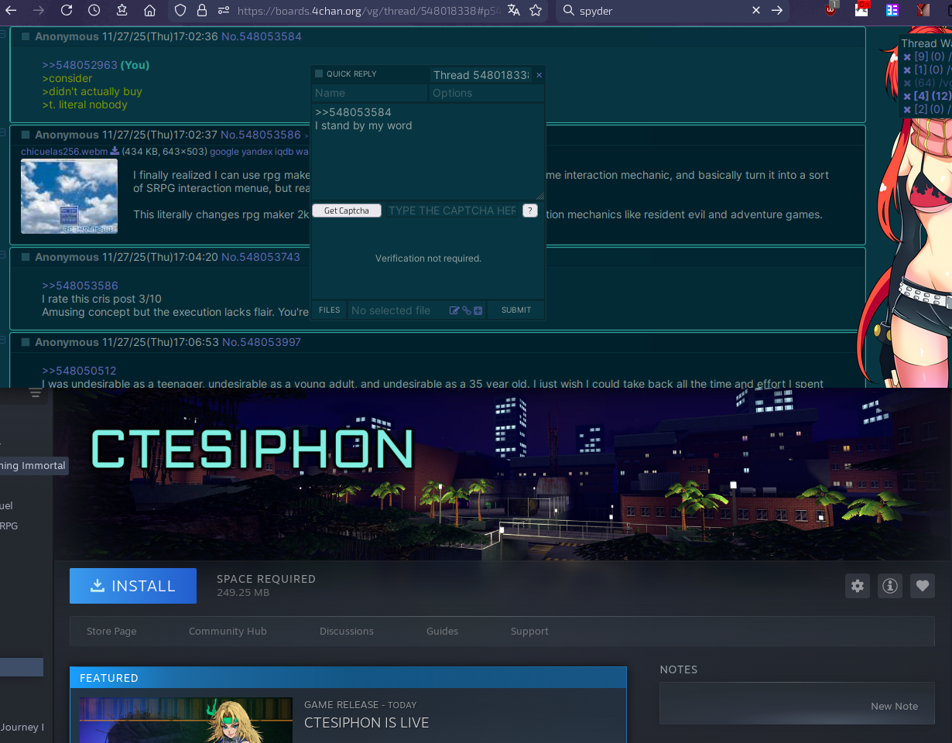Bookmark this page with star

tap(536, 10)
